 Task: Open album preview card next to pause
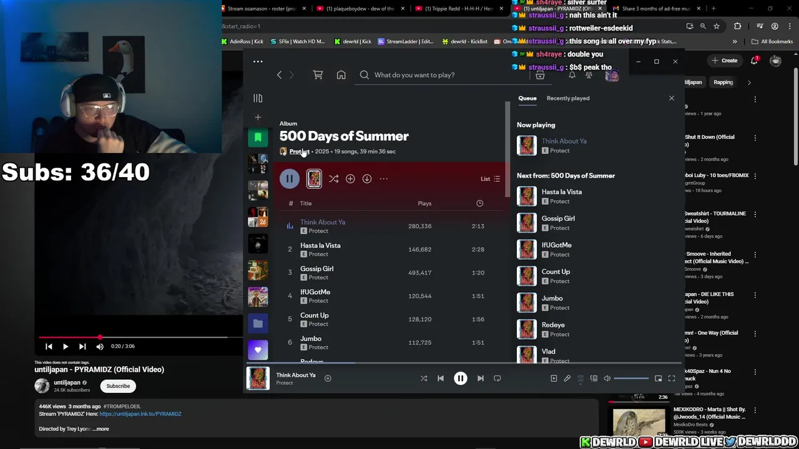pyautogui.click(x=314, y=179)
